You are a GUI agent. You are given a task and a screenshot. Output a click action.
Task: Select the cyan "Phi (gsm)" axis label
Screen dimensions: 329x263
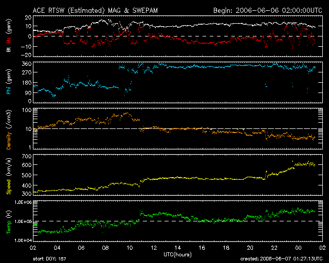9,82
